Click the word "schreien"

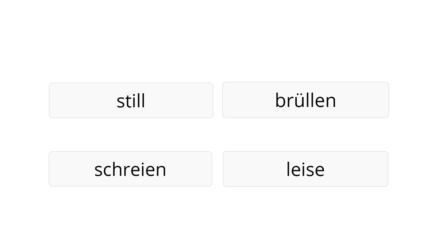[130, 169]
